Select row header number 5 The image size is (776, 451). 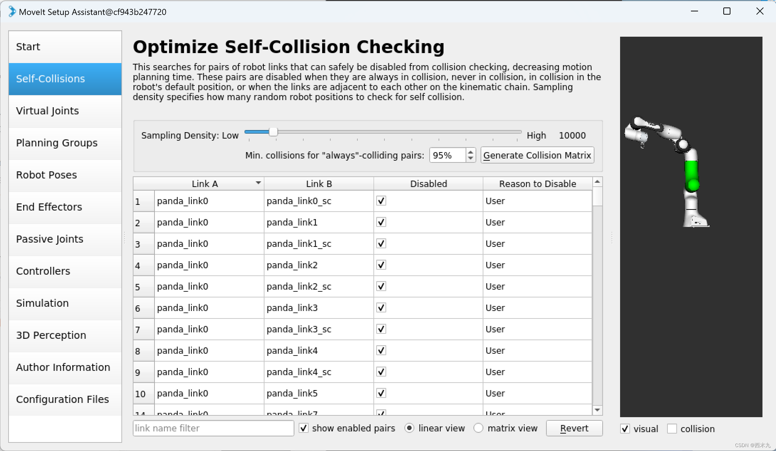click(x=144, y=286)
